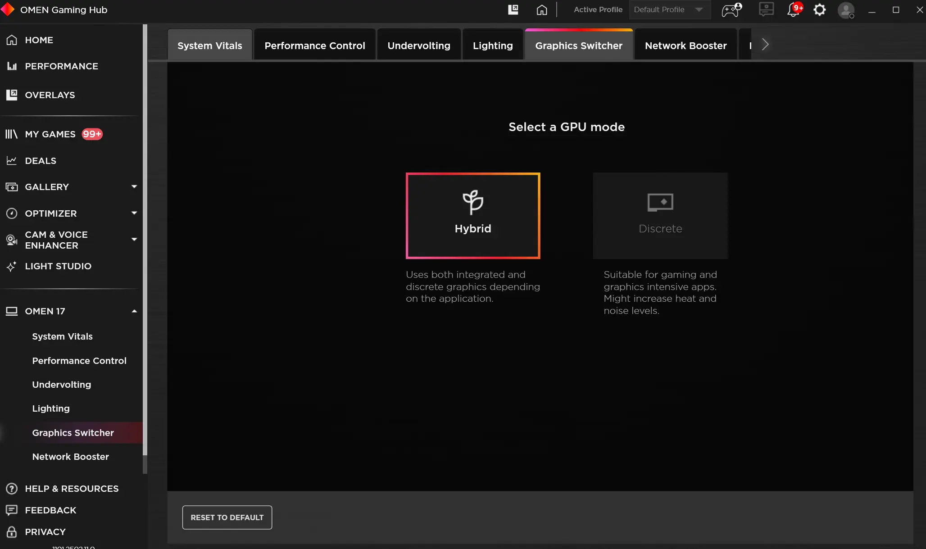Click the Gallery sidebar icon
Screen dimensions: 926x549
click(x=12, y=187)
